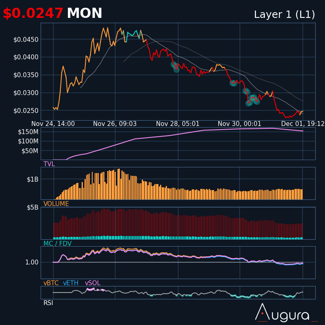This screenshot has height=325, width=325.
Task: Select the Layer 1 (L1) category label
Action: (284, 15)
